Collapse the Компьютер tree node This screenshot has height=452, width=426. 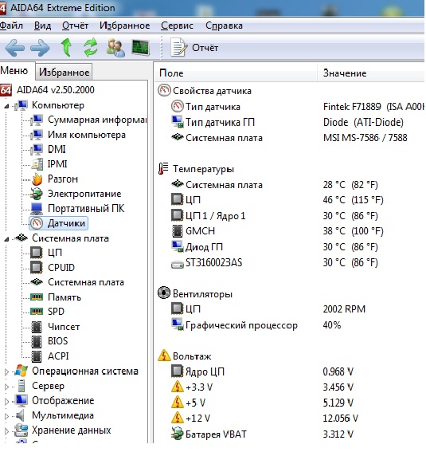6,106
